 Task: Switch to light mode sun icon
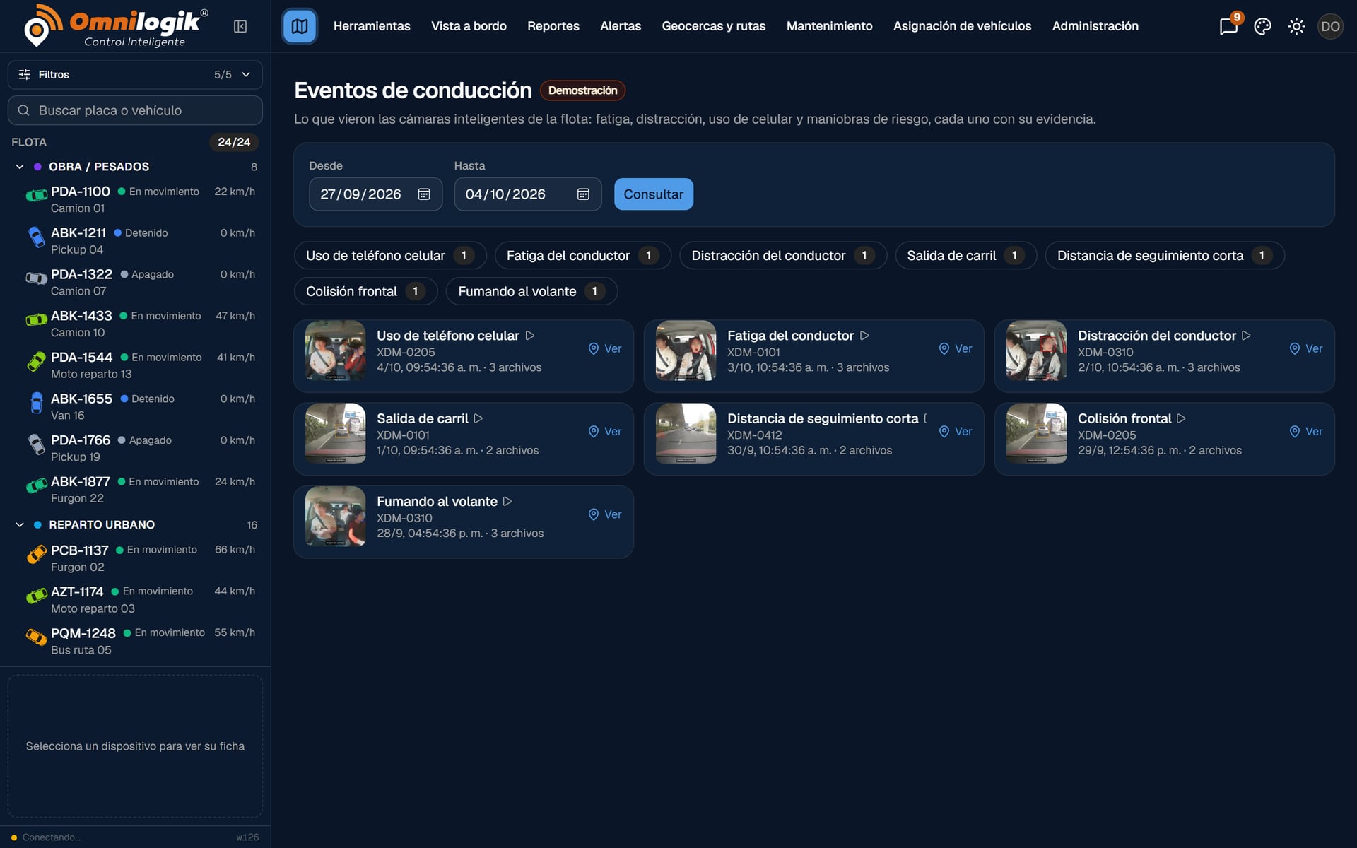(1296, 27)
